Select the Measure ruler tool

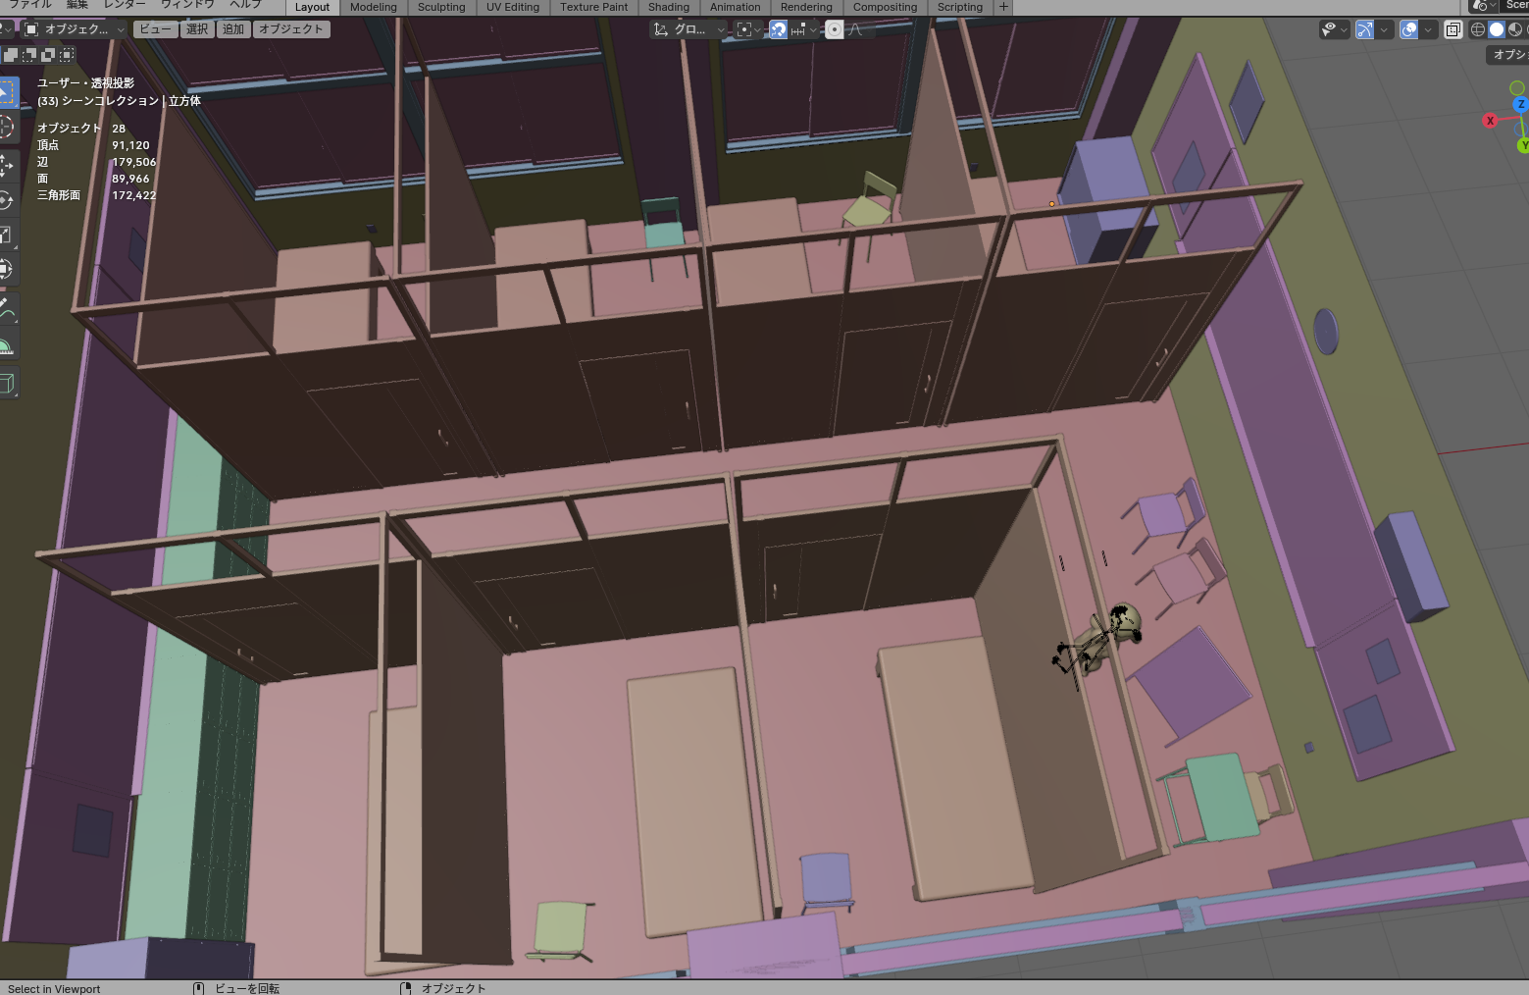tap(6, 346)
